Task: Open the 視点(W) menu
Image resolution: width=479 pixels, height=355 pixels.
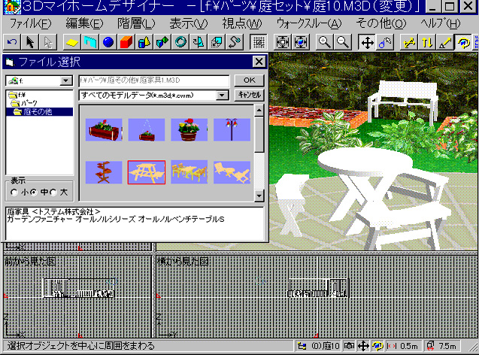Action: 242,23
